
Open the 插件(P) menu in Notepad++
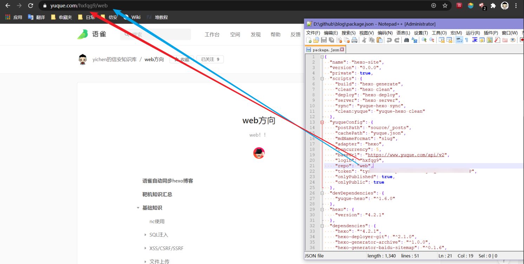click(491, 33)
